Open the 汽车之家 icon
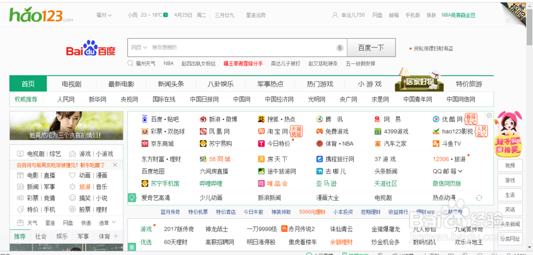 click(x=377, y=144)
